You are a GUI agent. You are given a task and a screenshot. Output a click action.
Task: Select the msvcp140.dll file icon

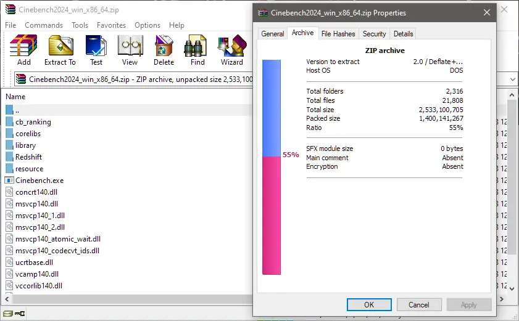coord(9,204)
